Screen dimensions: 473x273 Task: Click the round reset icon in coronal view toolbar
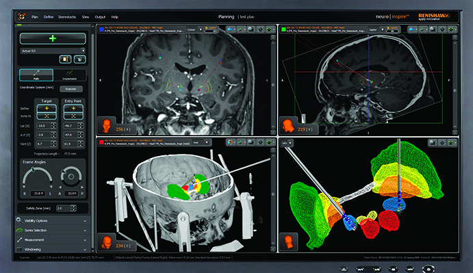coord(260,29)
